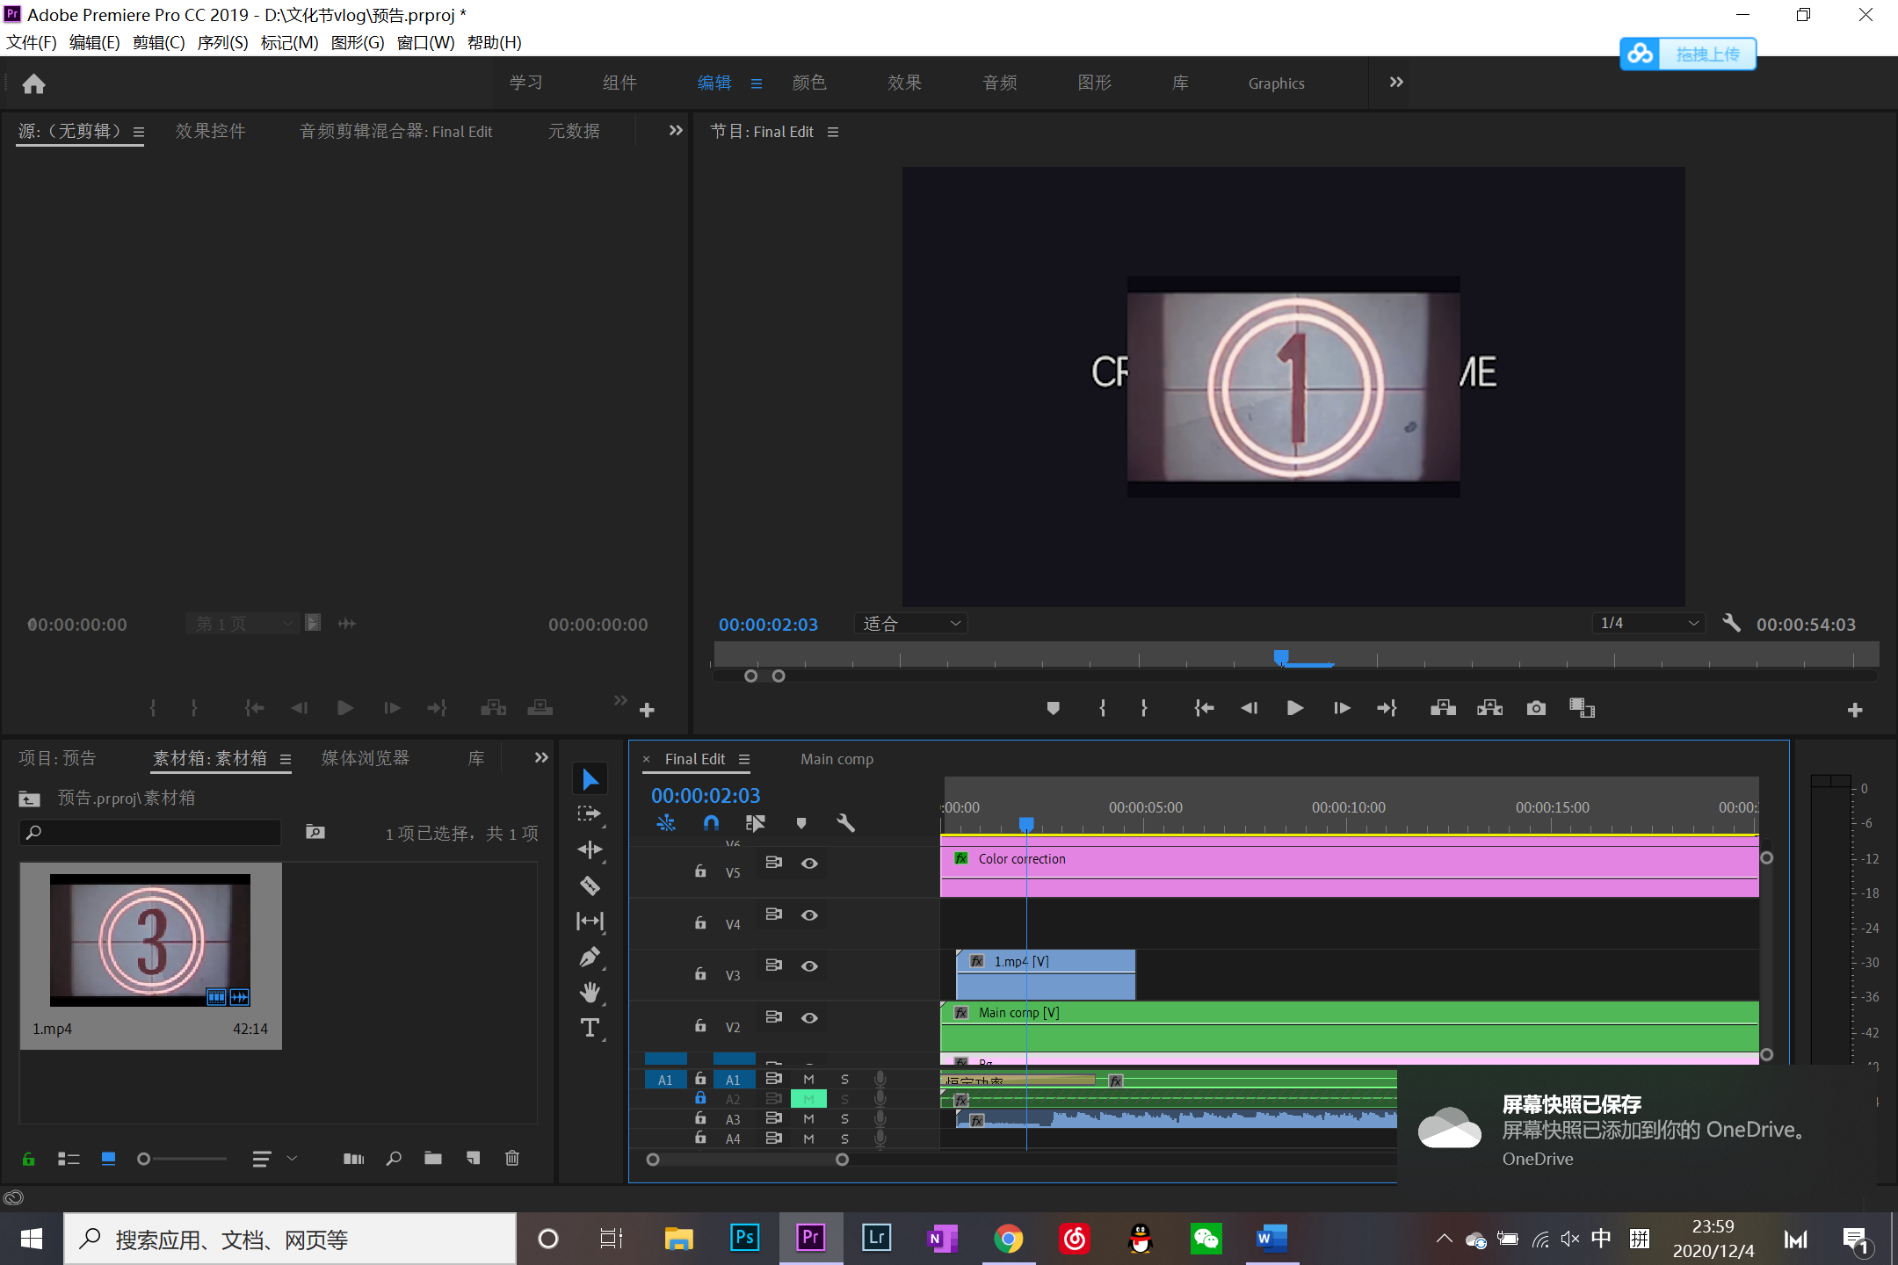The width and height of the screenshot is (1898, 1265).
Task: Click the 1.mp4 clip thumbnail
Action: pyautogui.click(x=150, y=940)
